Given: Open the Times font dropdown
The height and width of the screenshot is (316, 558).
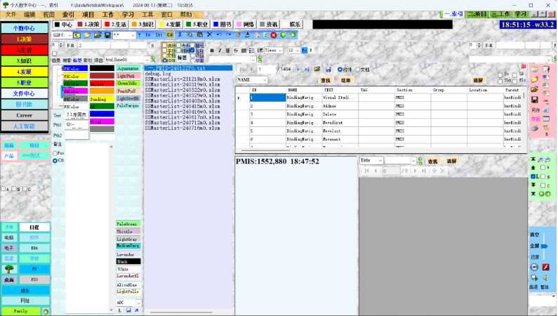Looking at the screenshot, I should (280, 51).
